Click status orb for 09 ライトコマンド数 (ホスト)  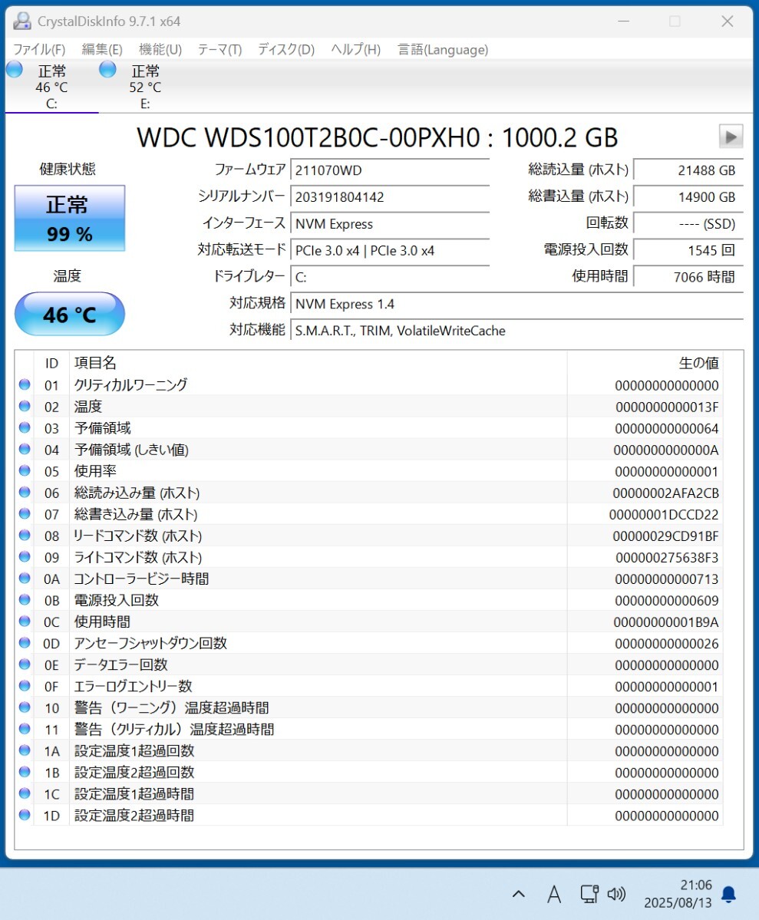[x=25, y=556]
